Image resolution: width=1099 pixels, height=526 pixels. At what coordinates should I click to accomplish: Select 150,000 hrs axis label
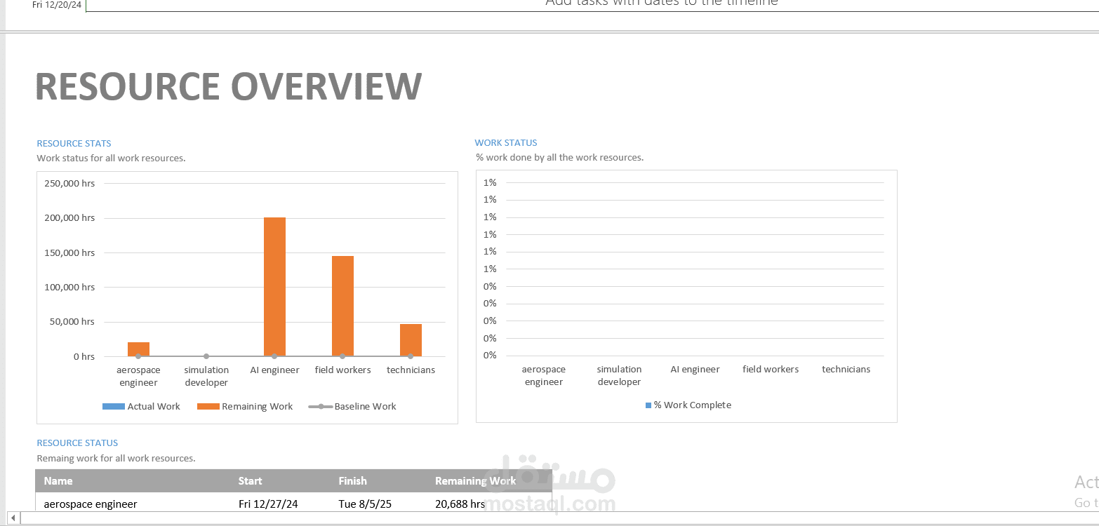[69, 252]
